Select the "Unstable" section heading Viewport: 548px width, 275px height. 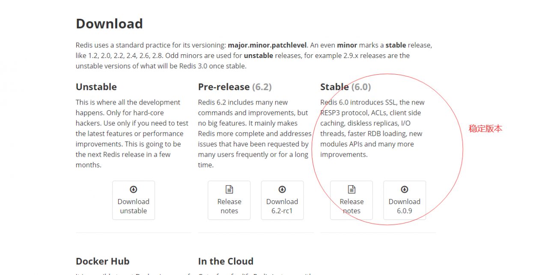pyautogui.click(x=96, y=87)
